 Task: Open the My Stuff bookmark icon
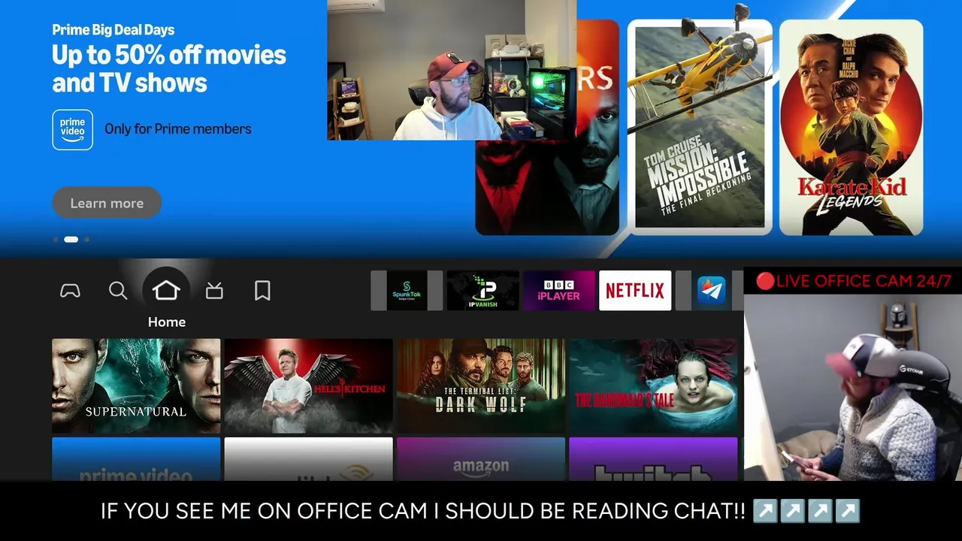pyautogui.click(x=262, y=291)
